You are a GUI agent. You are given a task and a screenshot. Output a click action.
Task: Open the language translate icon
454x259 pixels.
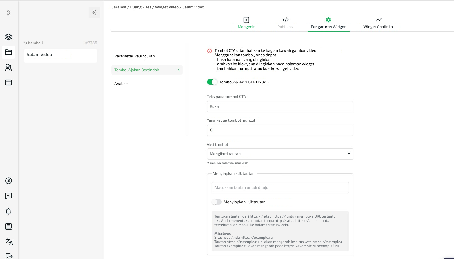9,242
